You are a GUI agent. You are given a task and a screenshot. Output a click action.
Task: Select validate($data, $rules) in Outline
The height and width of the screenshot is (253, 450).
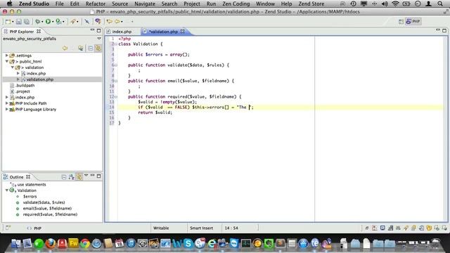pos(44,202)
